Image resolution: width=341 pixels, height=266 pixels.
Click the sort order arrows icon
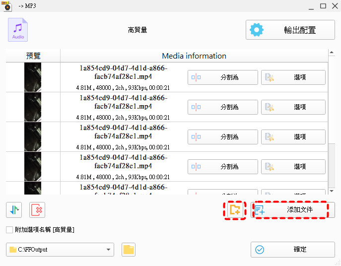pyautogui.click(x=14, y=210)
